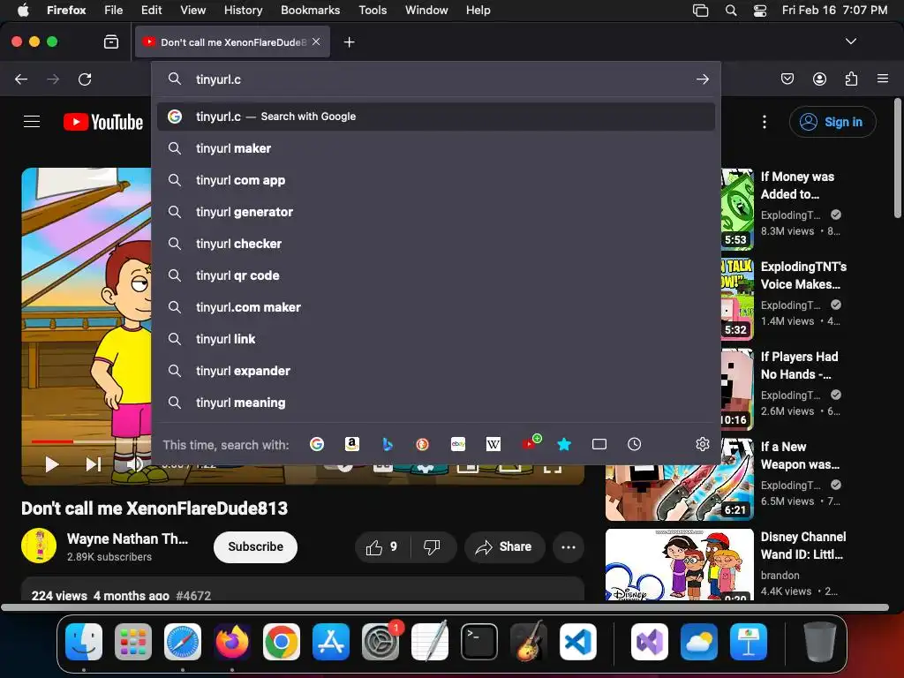
Task: Go to YouTube home logo
Action: click(103, 122)
